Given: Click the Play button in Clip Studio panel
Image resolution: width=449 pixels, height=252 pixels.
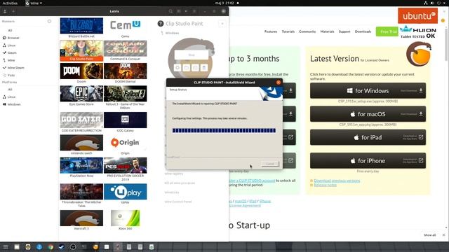Looking at the screenshot, I should pyautogui.click(x=192, y=55).
